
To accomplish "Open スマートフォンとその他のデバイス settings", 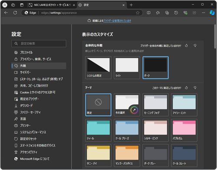I will click(x=39, y=145).
